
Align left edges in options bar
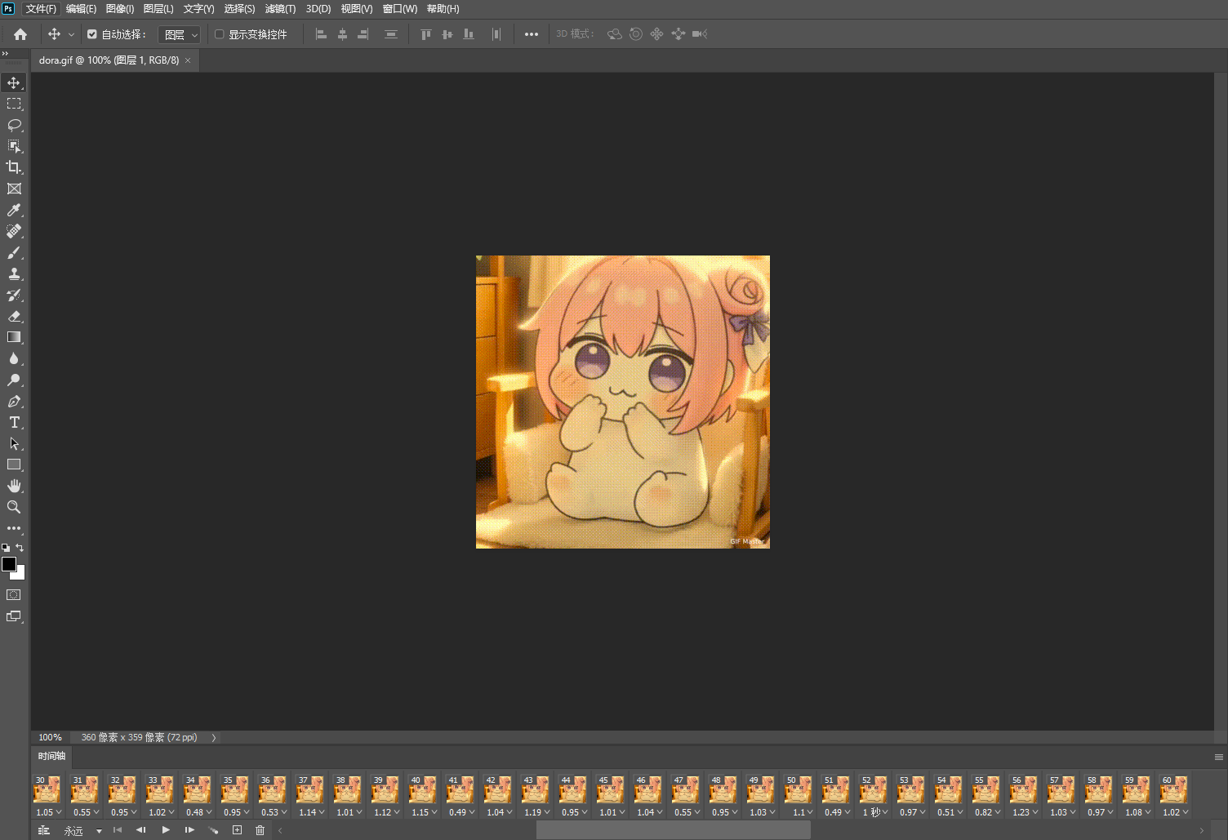[321, 34]
